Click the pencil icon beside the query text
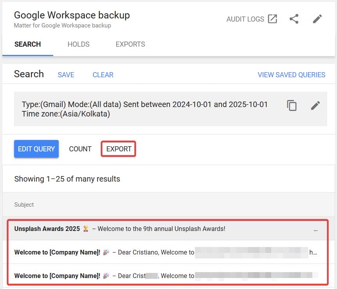Viewport: 337px width, 289px height. pos(315,105)
